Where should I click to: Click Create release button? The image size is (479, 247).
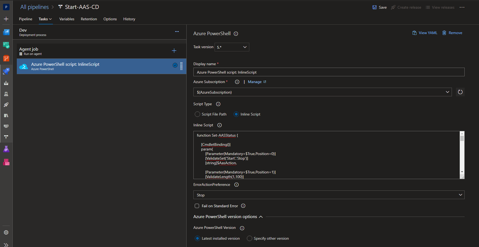406,7
